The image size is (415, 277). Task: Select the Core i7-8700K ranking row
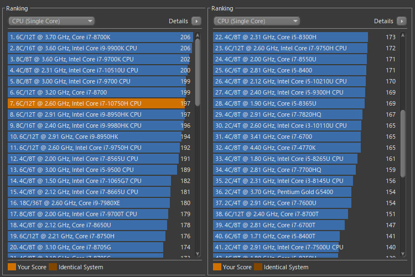pyautogui.click(x=100, y=37)
